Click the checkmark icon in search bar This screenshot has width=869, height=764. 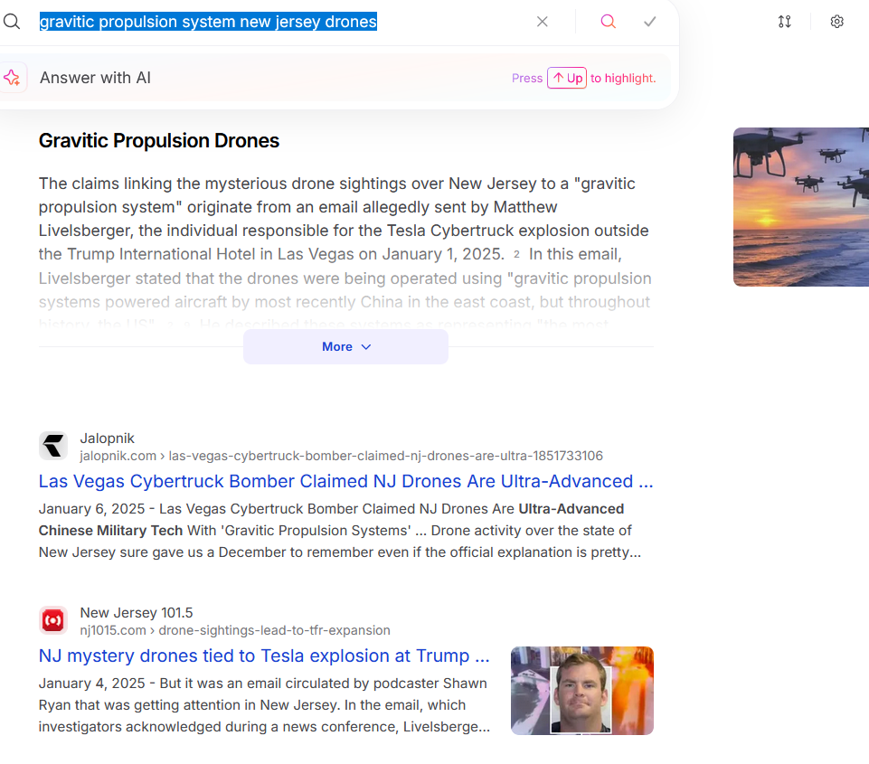(649, 22)
